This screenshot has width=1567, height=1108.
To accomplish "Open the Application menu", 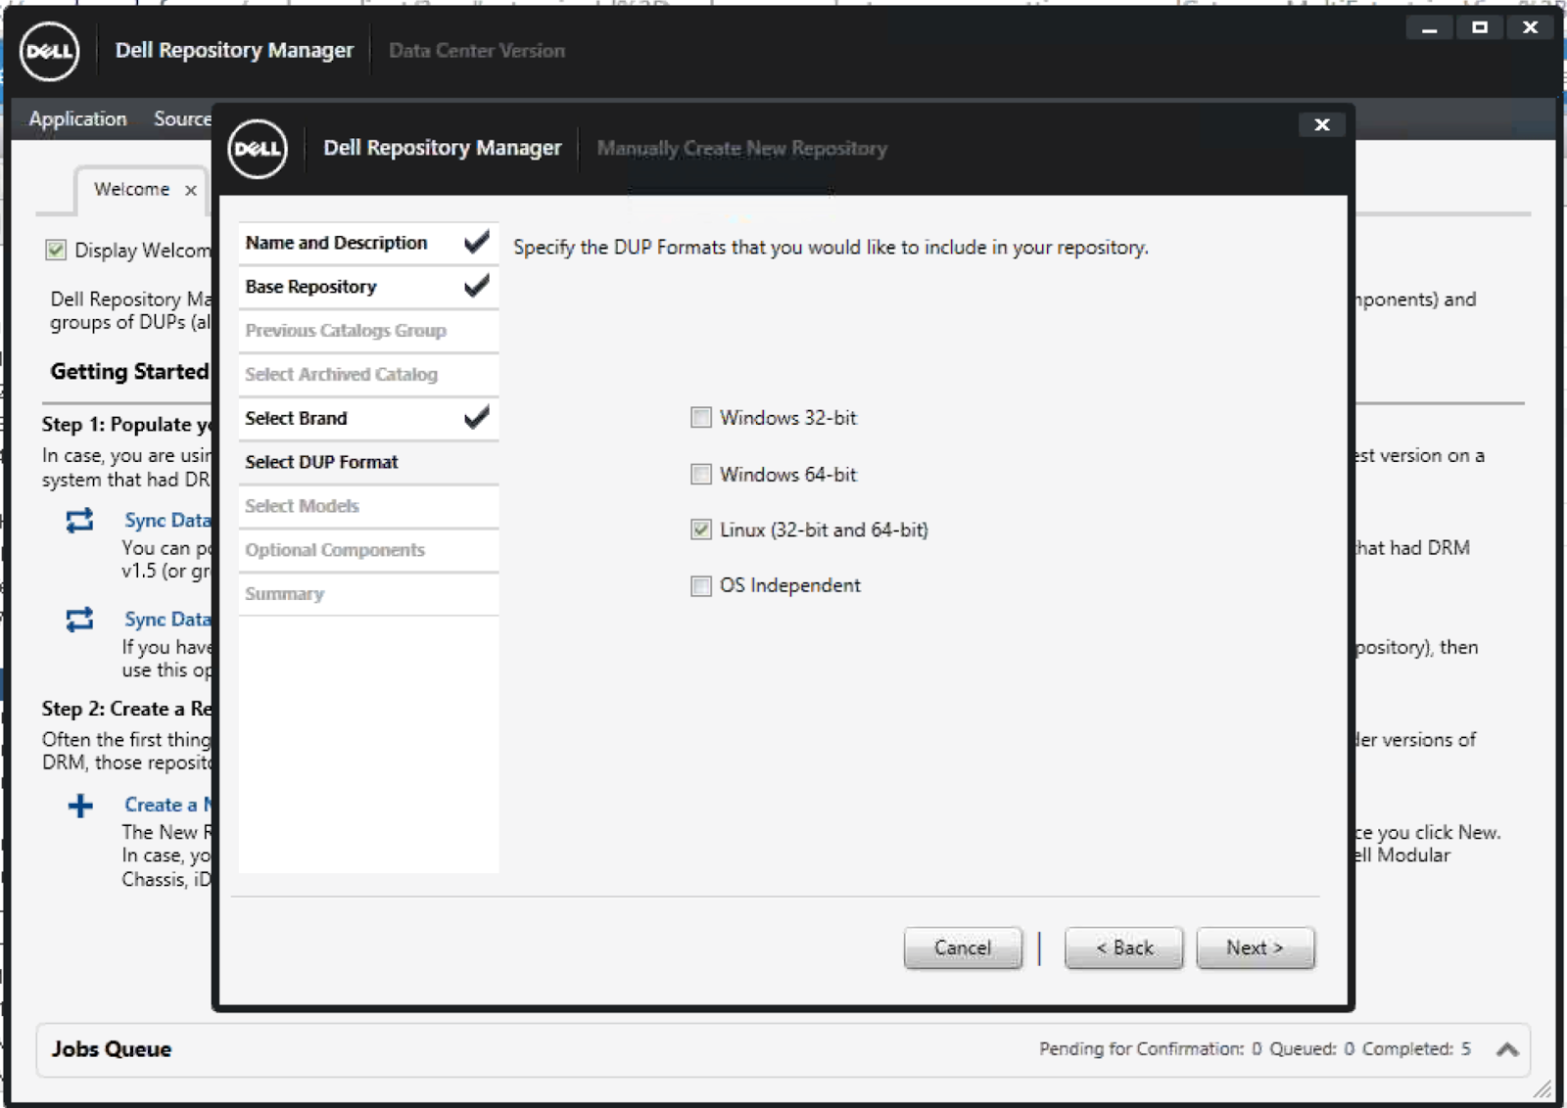I will (x=77, y=118).
